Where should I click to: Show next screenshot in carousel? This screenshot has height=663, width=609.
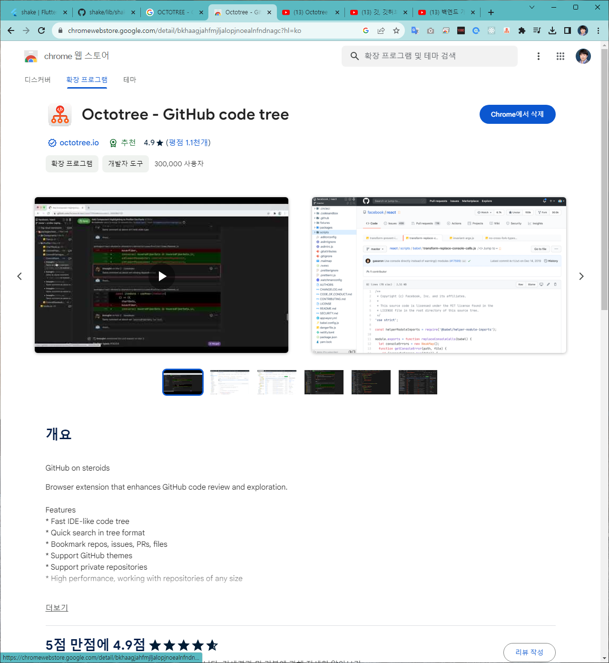pyautogui.click(x=581, y=276)
